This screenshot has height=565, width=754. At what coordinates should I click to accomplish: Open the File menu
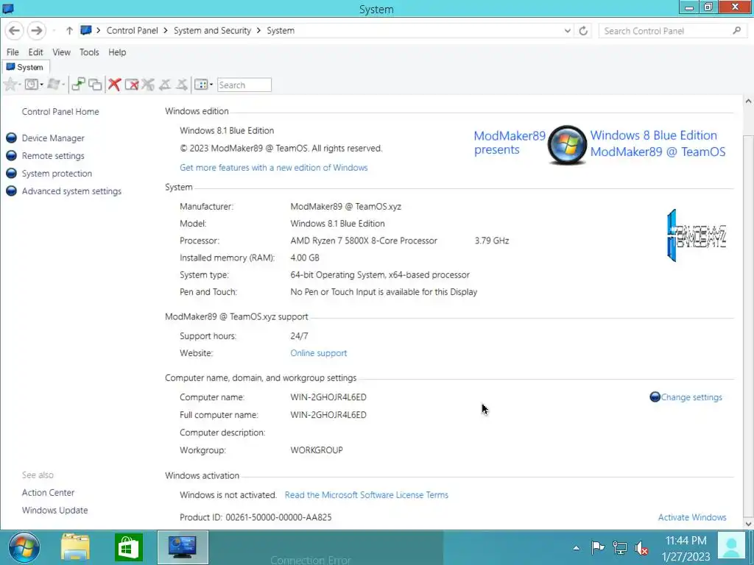(13, 52)
